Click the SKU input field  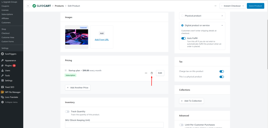pos(114,125)
